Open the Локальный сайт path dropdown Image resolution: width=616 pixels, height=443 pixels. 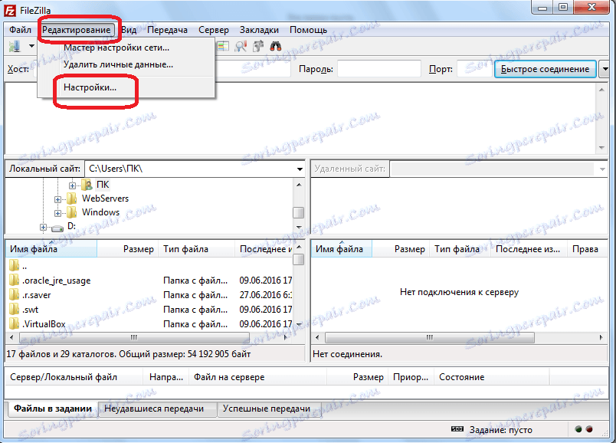[300, 169]
